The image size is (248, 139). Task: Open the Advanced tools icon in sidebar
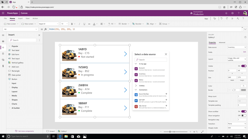pyautogui.click(x=3, y=66)
